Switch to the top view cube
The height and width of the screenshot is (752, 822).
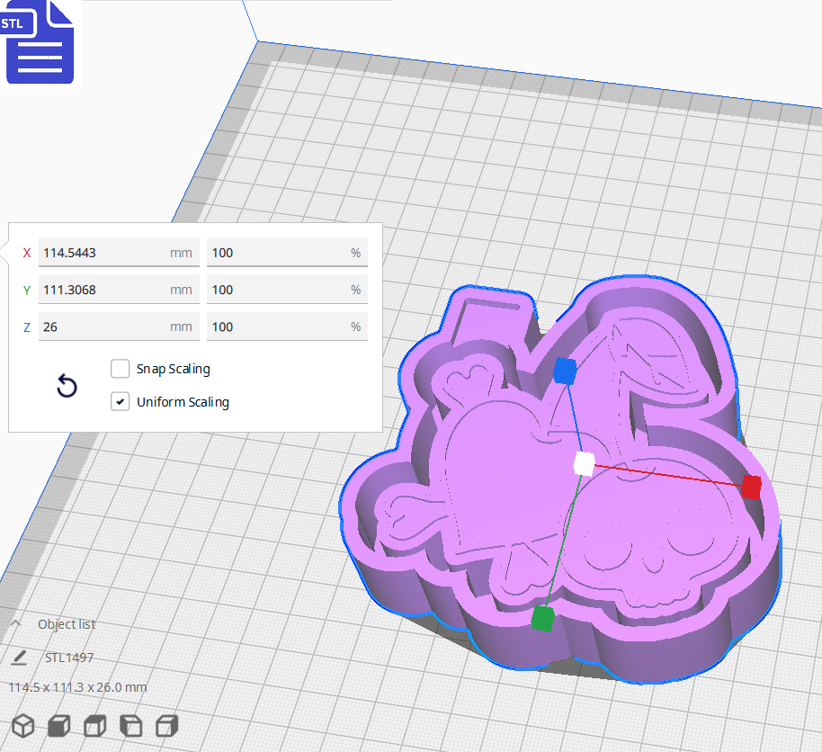click(x=94, y=725)
